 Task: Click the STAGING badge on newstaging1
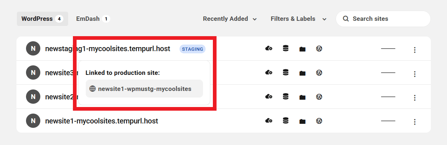193,49
